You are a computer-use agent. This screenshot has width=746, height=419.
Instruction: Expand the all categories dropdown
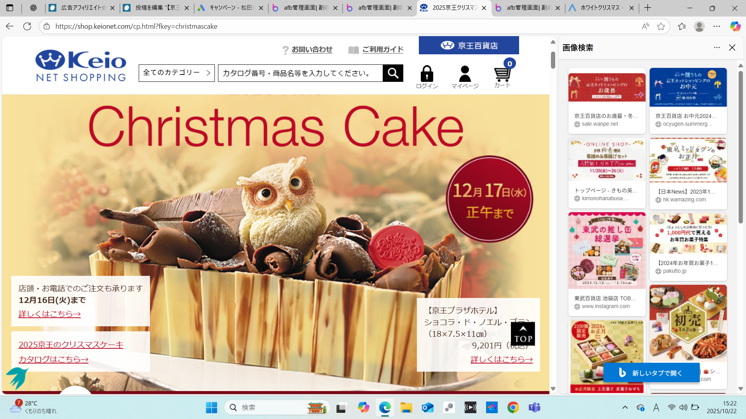pyautogui.click(x=176, y=73)
